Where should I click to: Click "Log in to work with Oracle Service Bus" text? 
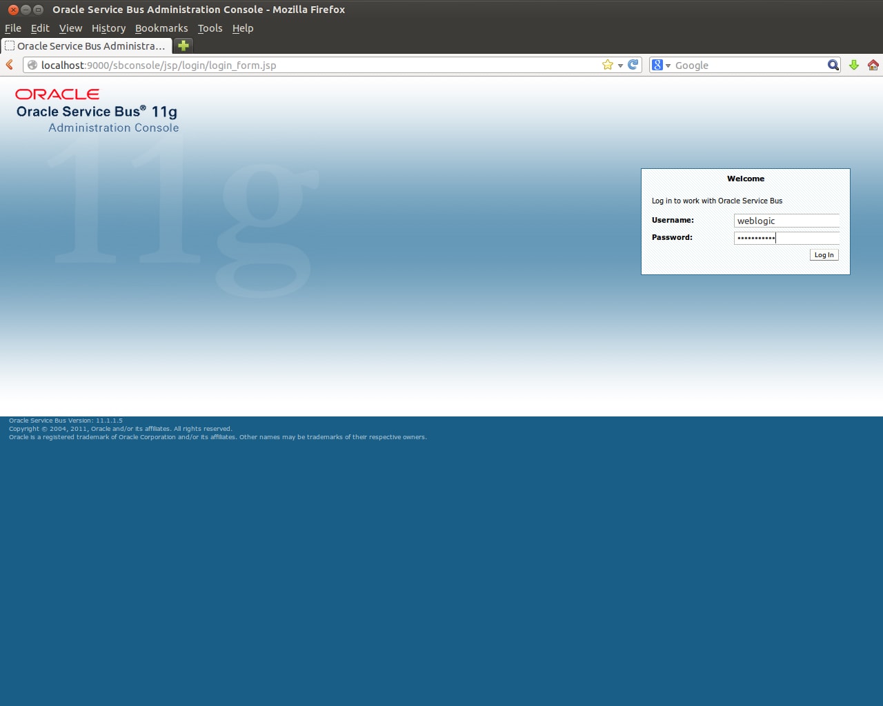tap(717, 201)
